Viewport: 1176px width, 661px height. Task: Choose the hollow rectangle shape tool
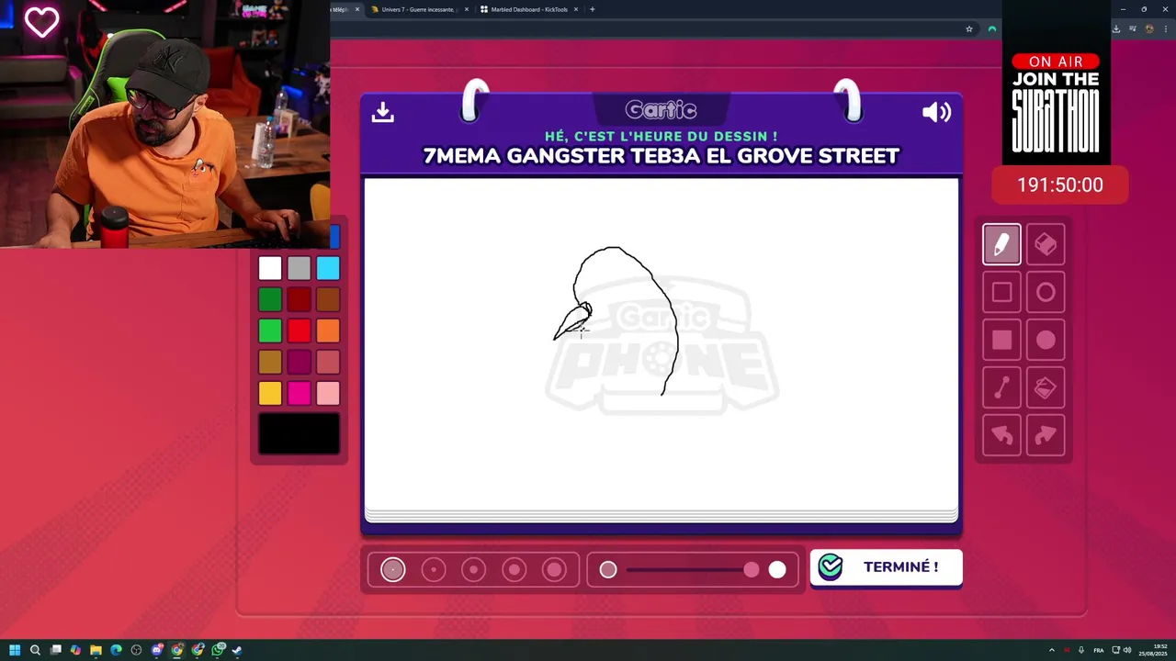coord(1001,292)
